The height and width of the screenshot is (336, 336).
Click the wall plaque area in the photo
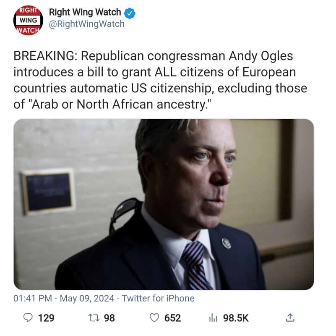click(x=48, y=192)
